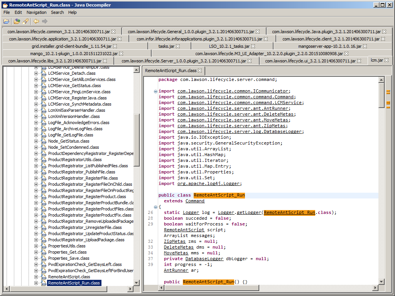Expand the Node_GetStatus.class tree node
Screen dimensions: 395x296
pos(36,141)
